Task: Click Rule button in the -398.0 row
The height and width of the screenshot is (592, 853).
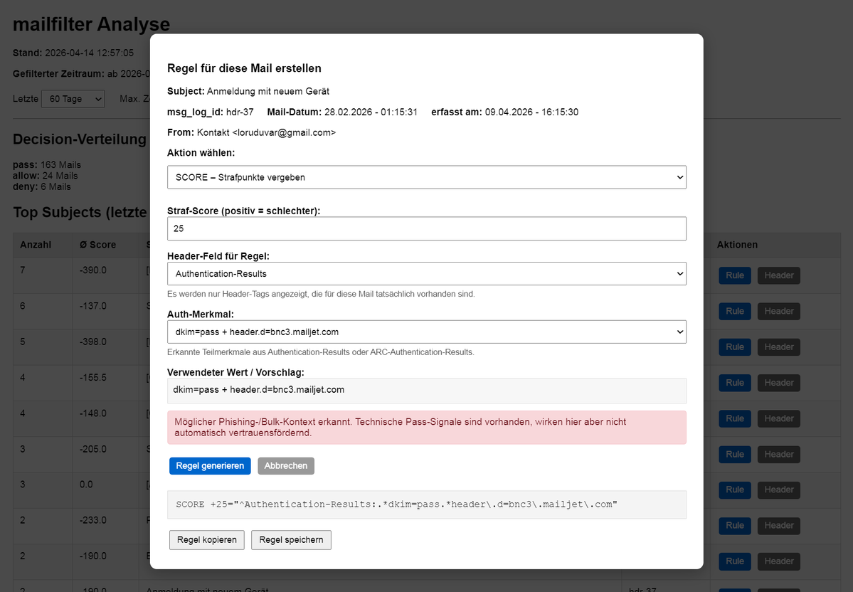Action: click(x=735, y=347)
